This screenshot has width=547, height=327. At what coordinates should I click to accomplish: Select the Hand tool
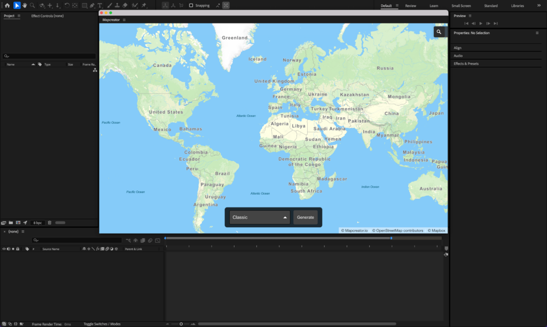tap(25, 5)
